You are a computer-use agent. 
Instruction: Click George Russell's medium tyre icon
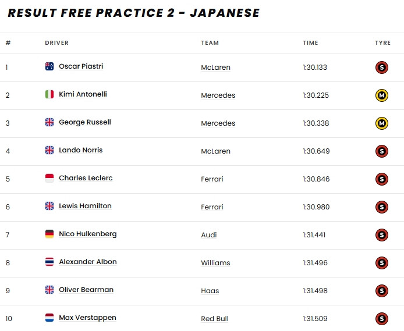pyautogui.click(x=382, y=123)
